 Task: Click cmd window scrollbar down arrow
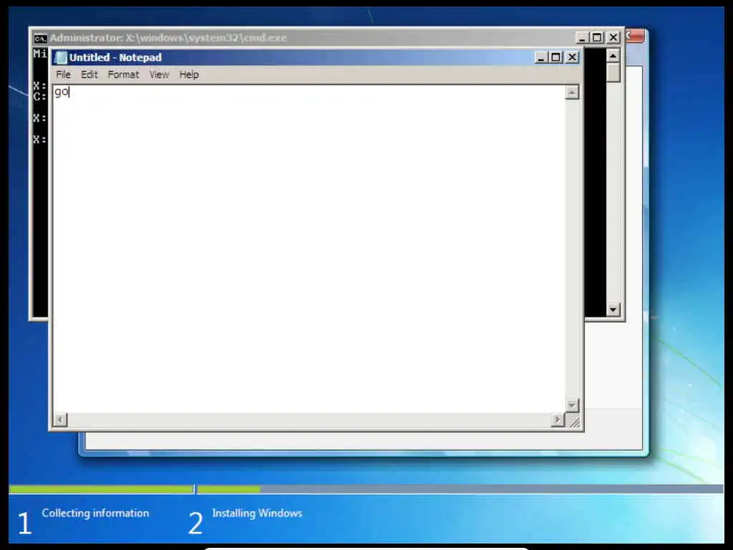tap(613, 309)
